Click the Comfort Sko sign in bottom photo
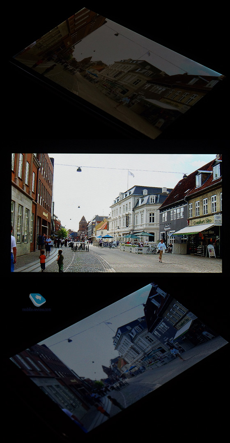 tap(184, 322)
